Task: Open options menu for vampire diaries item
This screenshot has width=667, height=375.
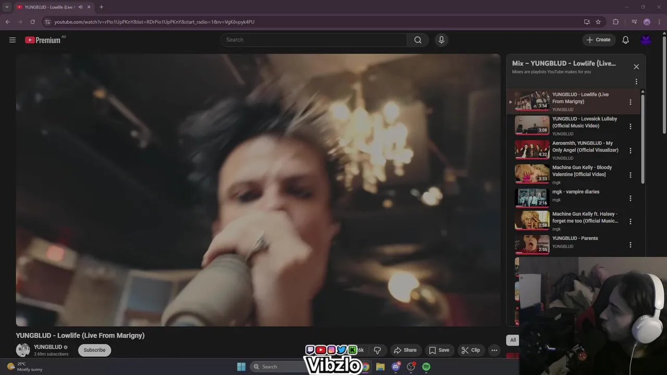Action: pyautogui.click(x=631, y=198)
